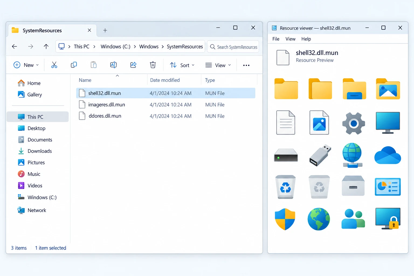Select the pictures folder icon in Resource viewer

(x=388, y=89)
